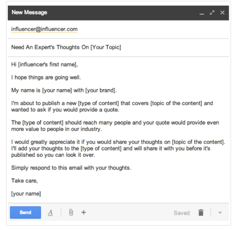Select the influencer@influencer.com recipient address

tap(44, 29)
